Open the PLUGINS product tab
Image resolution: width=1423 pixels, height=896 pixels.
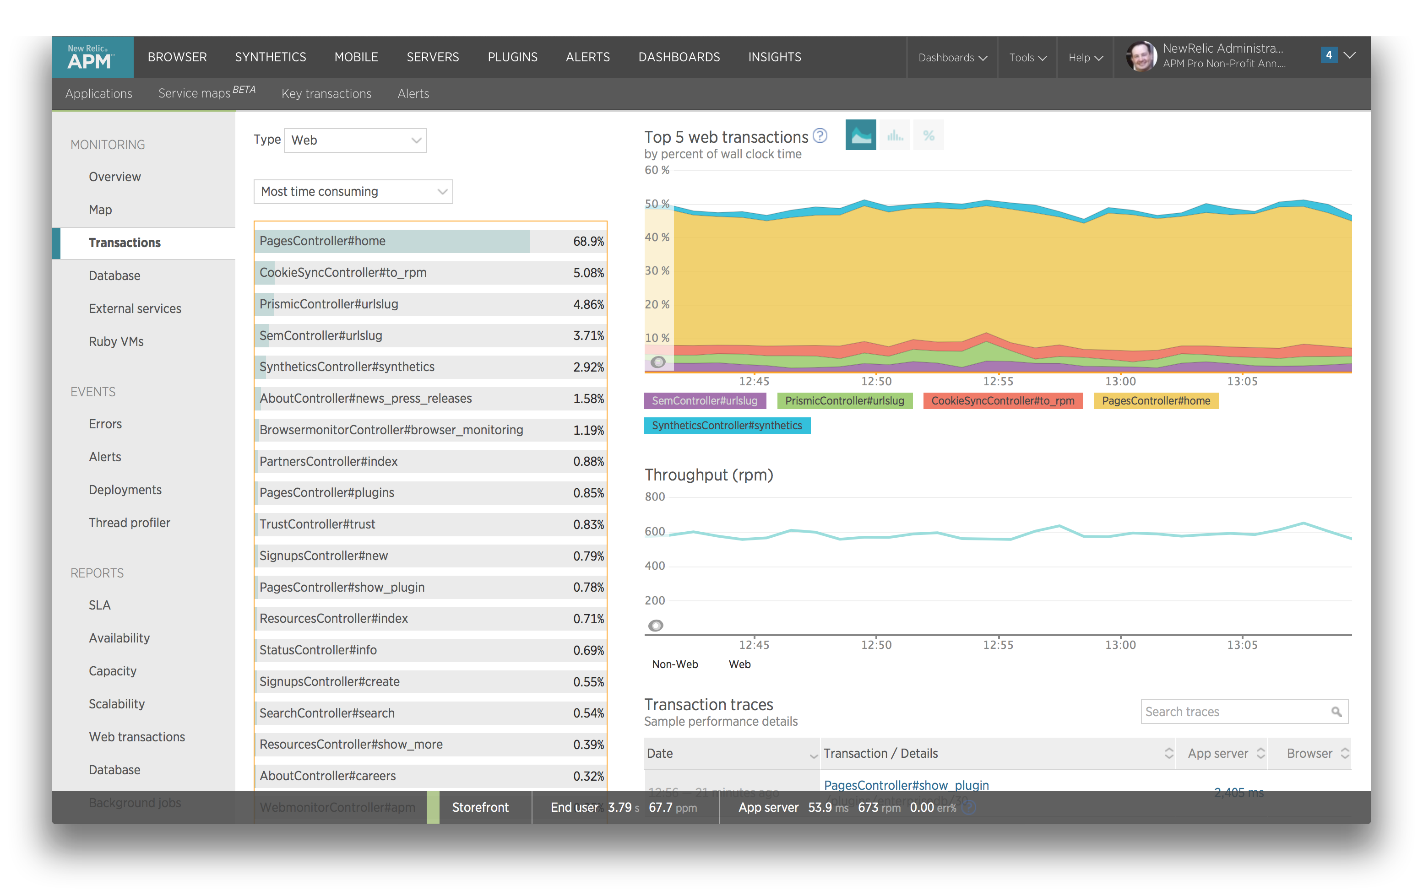(512, 57)
